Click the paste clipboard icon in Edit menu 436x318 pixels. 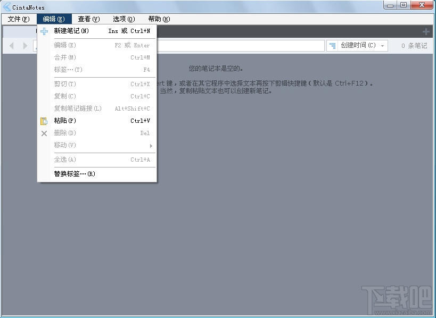44,121
